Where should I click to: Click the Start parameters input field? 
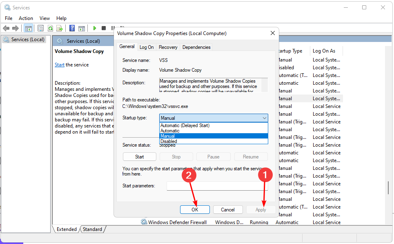(217, 186)
